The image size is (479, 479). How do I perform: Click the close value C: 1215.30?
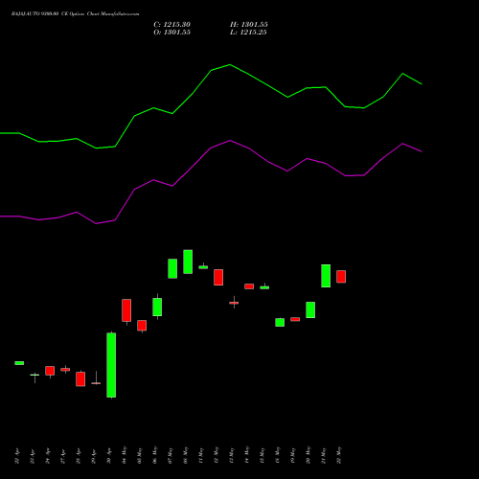(171, 25)
